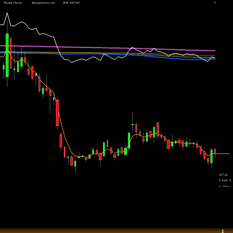Click the "MunafaSutra.com" label
The image size is (233, 233).
tap(43, 3)
